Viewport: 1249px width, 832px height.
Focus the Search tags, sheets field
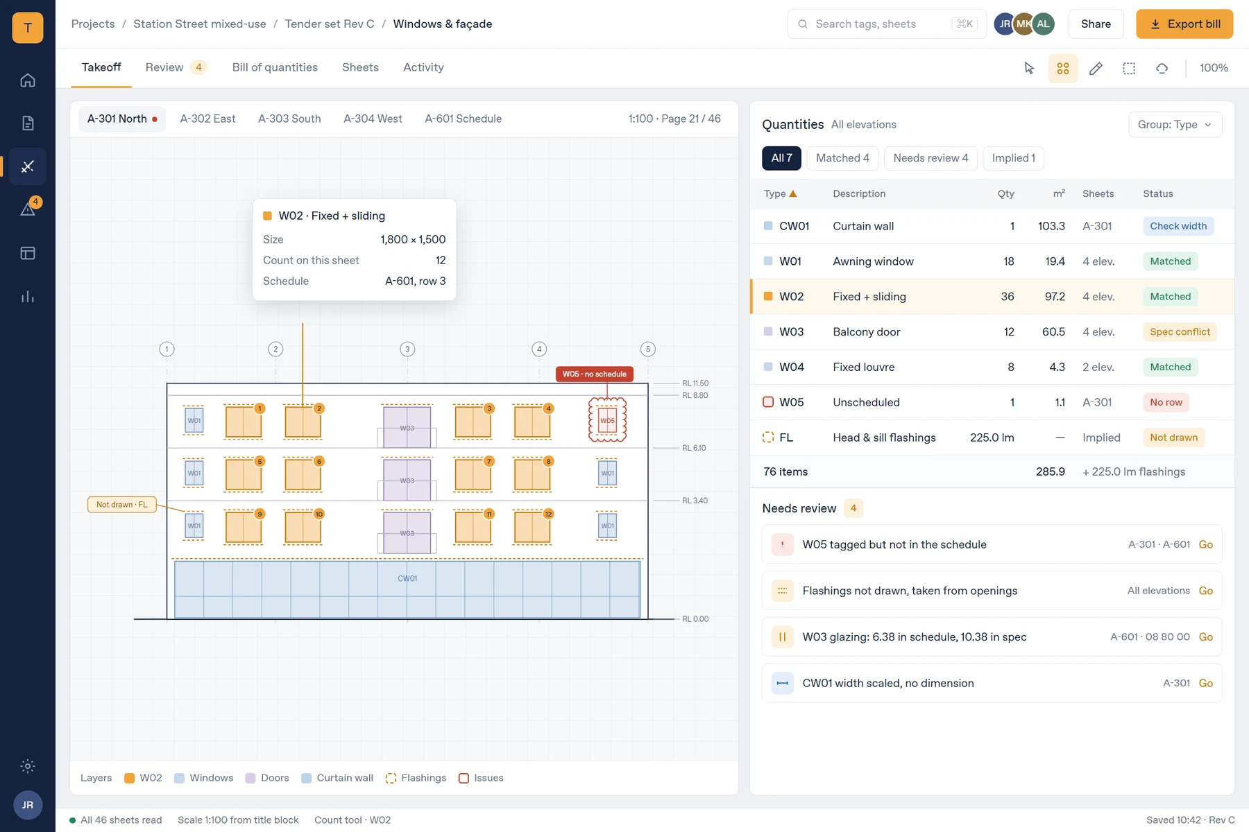(x=887, y=24)
